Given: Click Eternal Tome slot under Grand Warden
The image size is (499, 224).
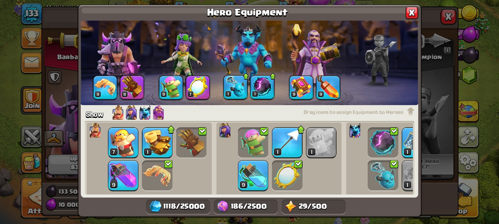Looking at the screenshot, I should 301,87.
